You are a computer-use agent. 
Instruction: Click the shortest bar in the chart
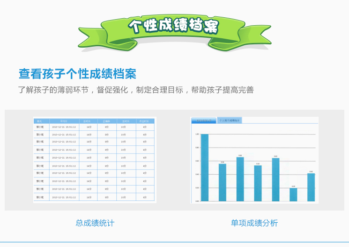tap(293, 194)
